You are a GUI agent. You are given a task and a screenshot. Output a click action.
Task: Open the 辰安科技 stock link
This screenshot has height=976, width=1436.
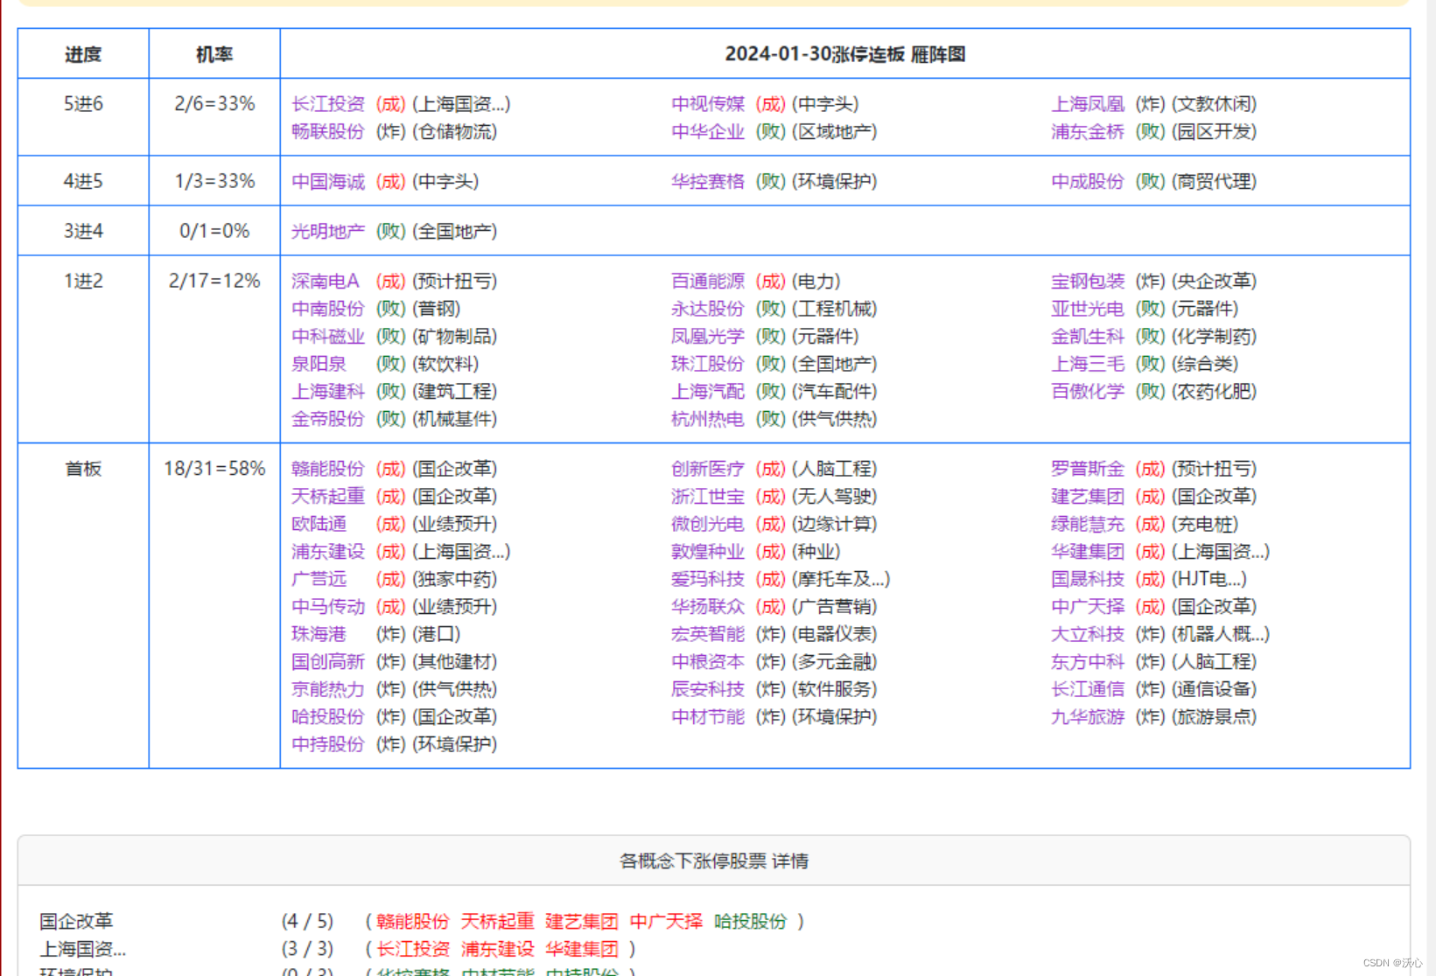pyautogui.click(x=707, y=689)
